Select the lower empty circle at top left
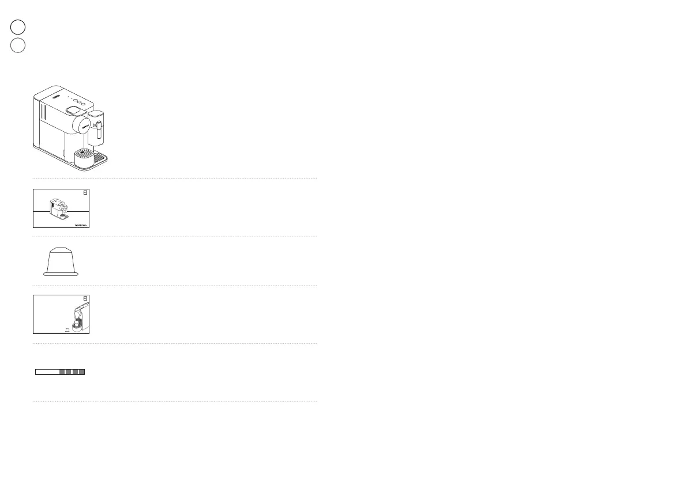 tap(18, 45)
